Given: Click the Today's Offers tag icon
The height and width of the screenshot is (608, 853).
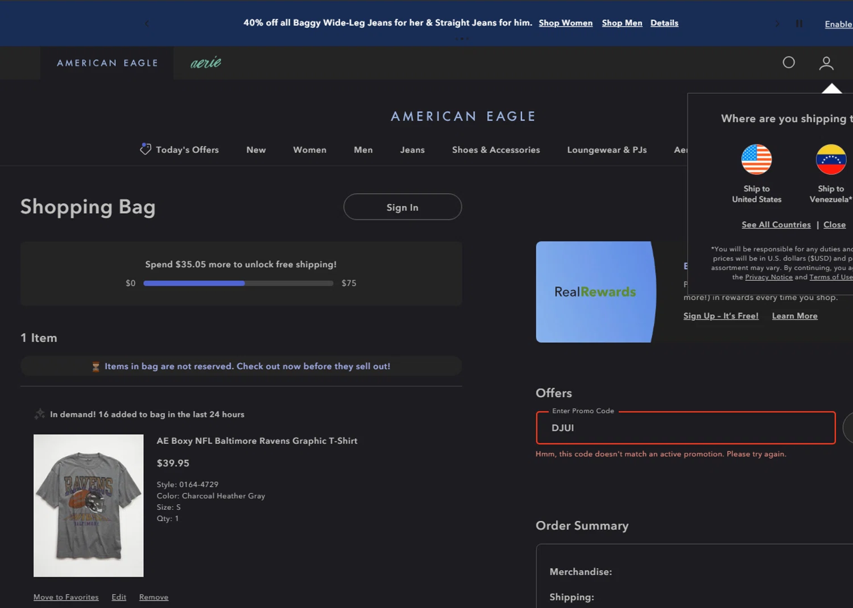Looking at the screenshot, I should 146,149.
